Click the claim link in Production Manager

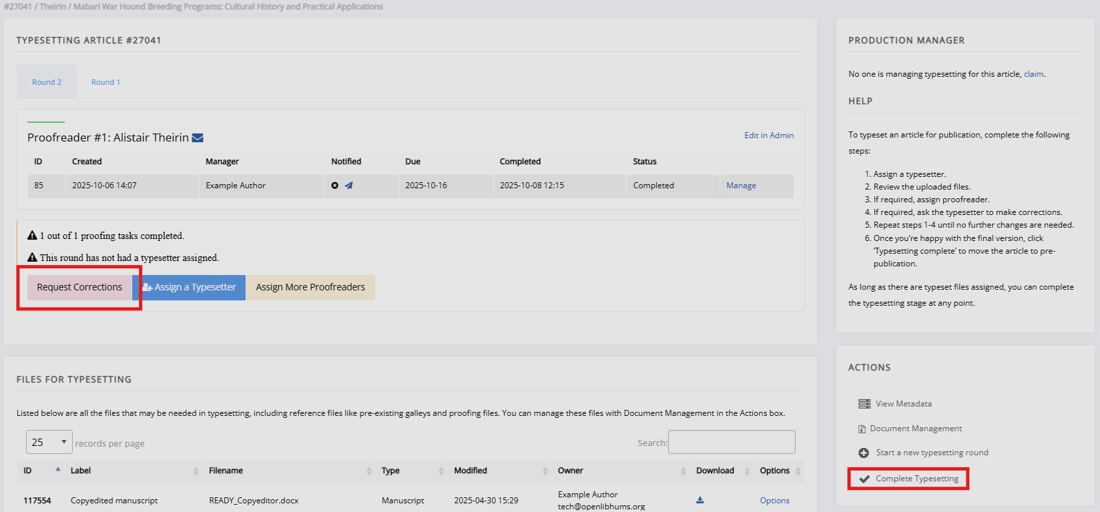pos(1033,74)
